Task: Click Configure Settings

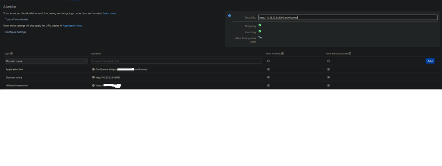Action: (15, 32)
